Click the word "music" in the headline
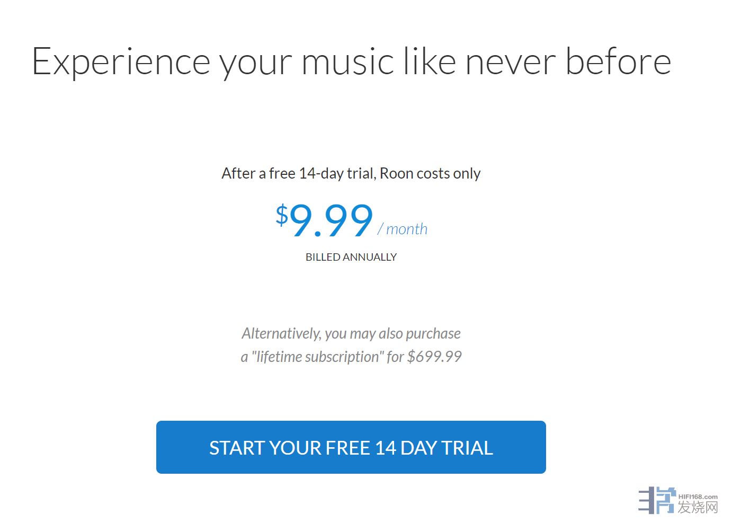This screenshot has width=732, height=523. point(347,62)
